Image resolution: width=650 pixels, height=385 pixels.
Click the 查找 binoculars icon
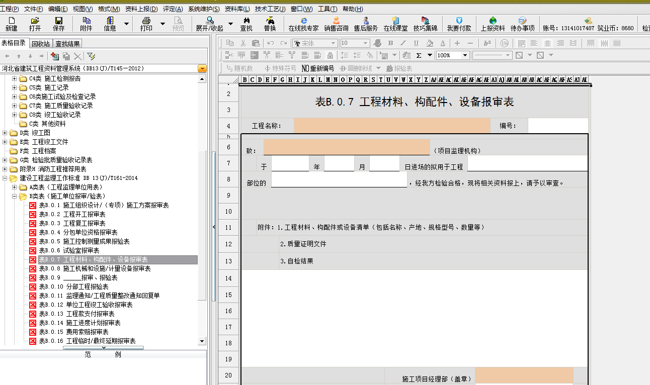pos(246,24)
